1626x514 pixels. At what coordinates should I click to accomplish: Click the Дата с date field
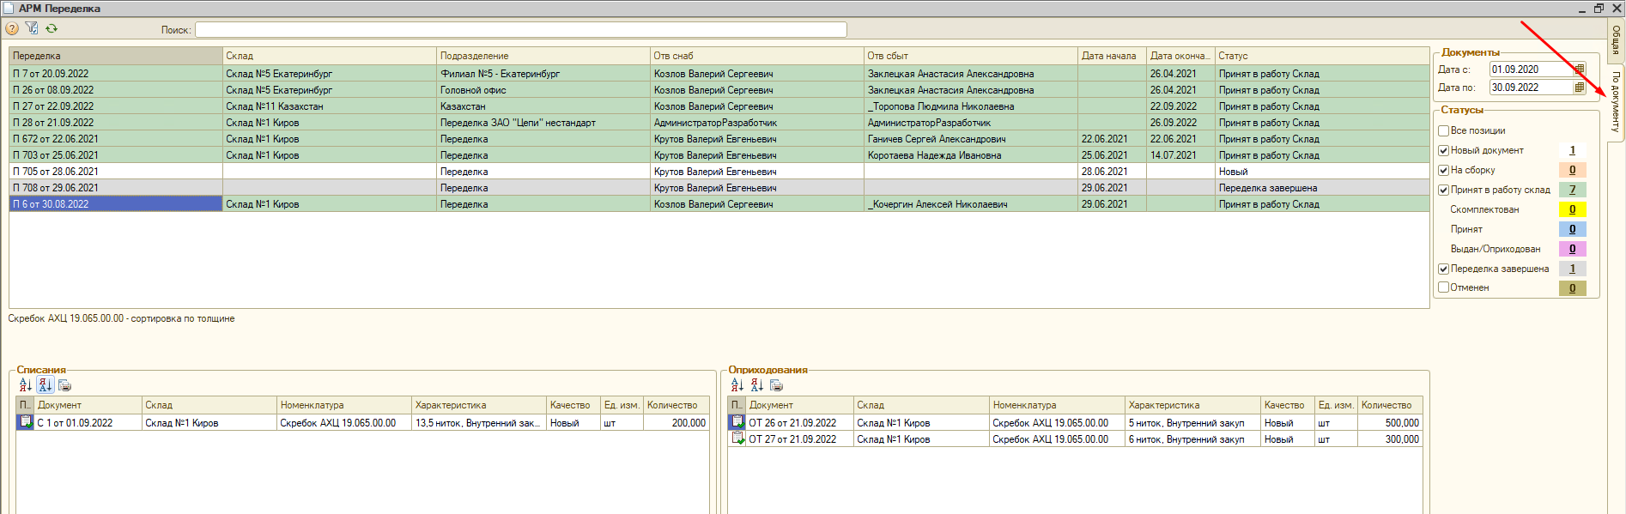pyautogui.click(x=1531, y=70)
